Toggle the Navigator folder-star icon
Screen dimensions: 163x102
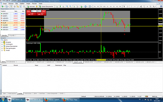pyautogui.click(x=18, y=7)
